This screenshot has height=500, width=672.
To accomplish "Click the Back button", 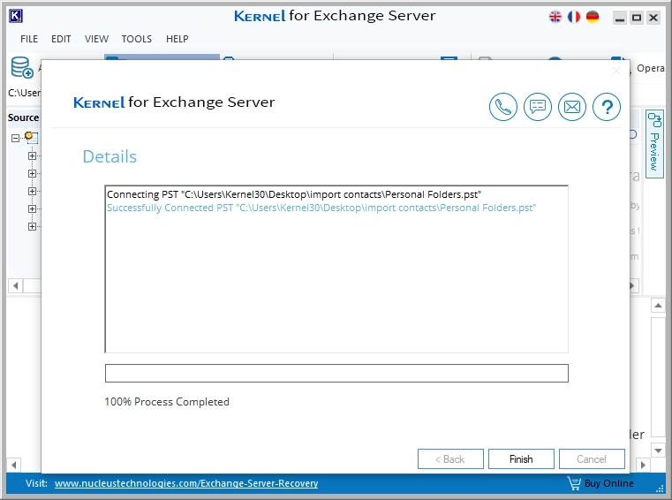I will [450, 459].
